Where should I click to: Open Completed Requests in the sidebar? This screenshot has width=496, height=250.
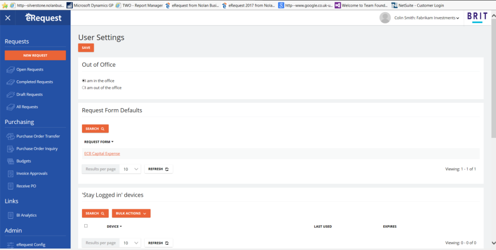(x=35, y=82)
